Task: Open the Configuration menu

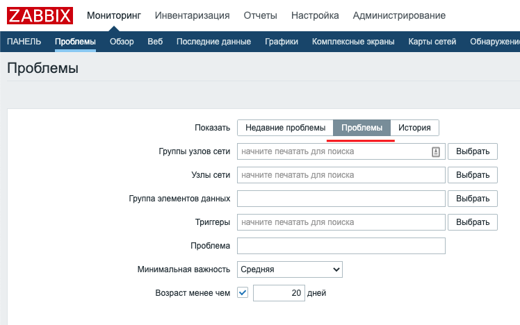Action: tap(315, 15)
